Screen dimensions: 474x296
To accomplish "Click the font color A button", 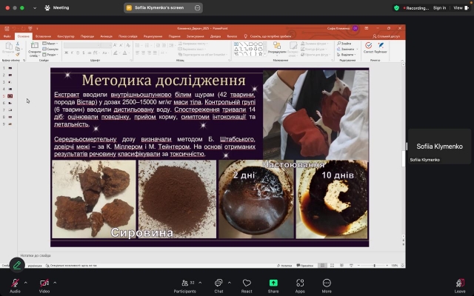I will pyautogui.click(x=125, y=53).
